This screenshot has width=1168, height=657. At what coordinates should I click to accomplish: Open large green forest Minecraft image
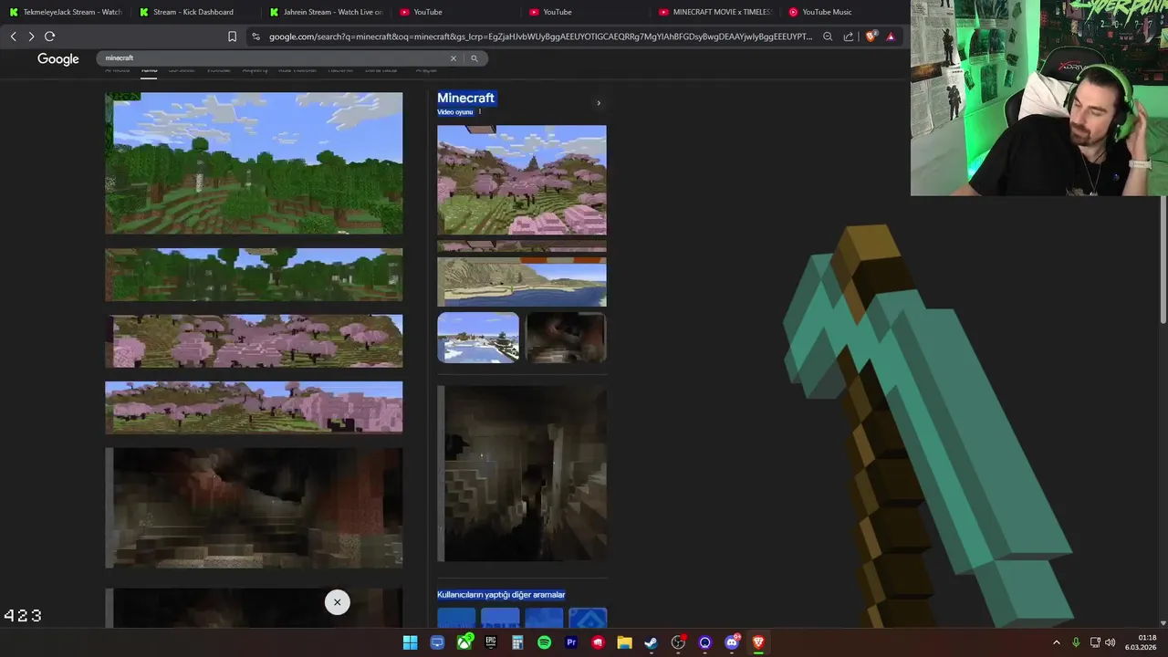click(x=254, y=163)
